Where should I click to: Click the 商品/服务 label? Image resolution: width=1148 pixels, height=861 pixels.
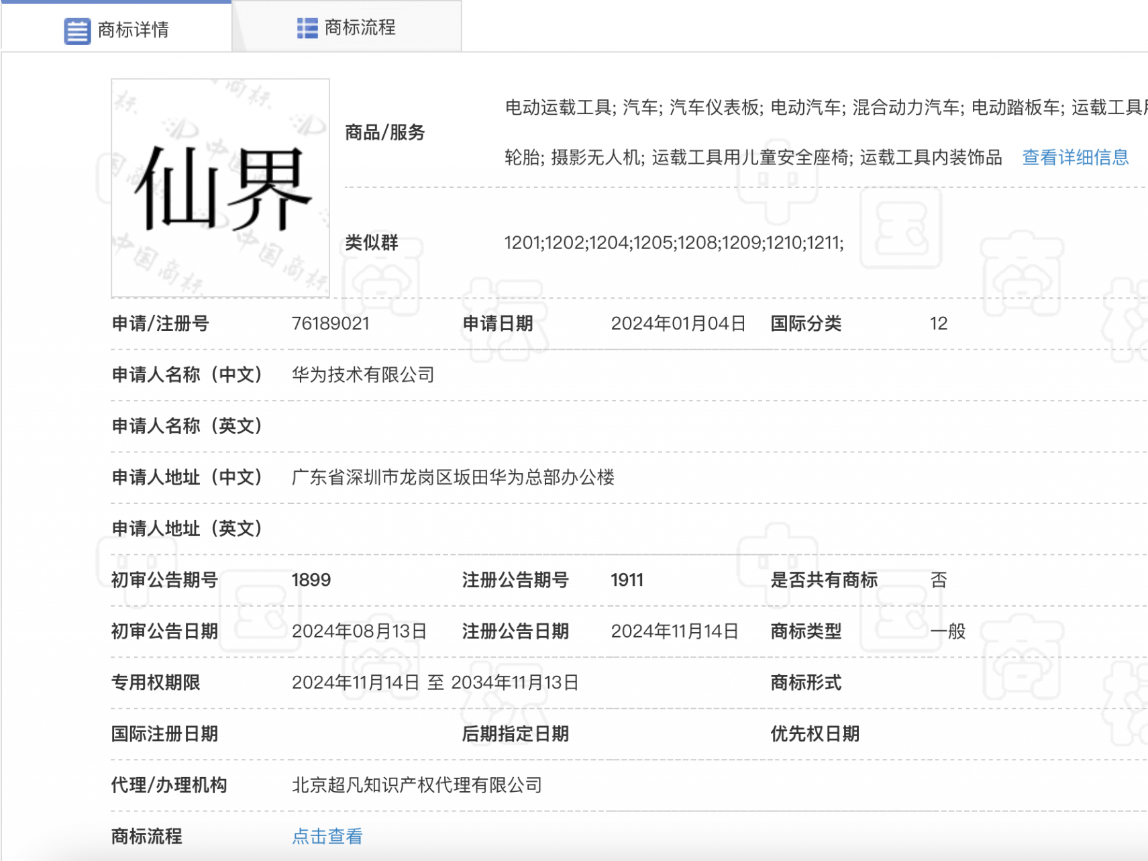[385, 133]
